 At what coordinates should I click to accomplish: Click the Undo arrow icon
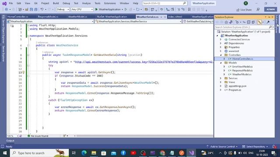[42, 10]
